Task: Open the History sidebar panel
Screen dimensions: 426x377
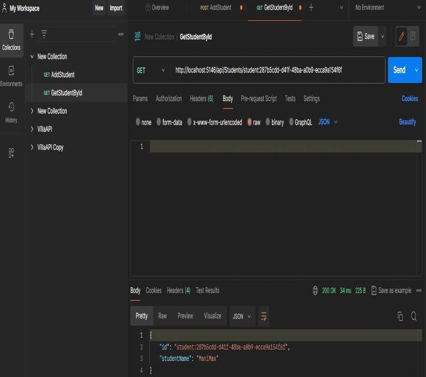Action: pos(11,113)
